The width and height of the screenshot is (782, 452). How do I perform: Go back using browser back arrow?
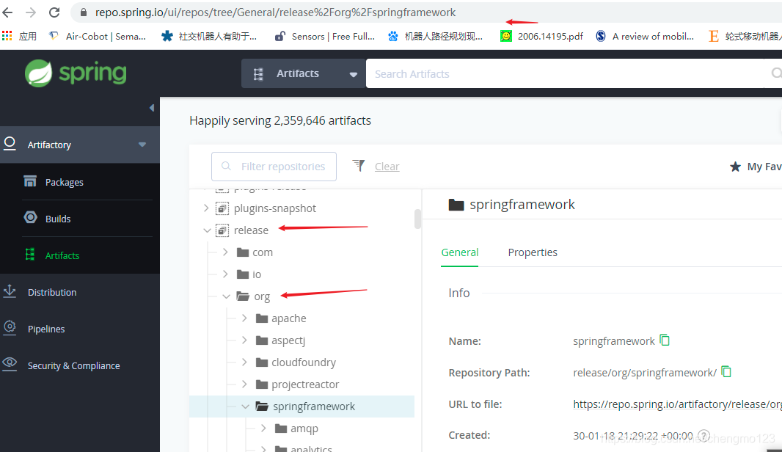point(8,12)
